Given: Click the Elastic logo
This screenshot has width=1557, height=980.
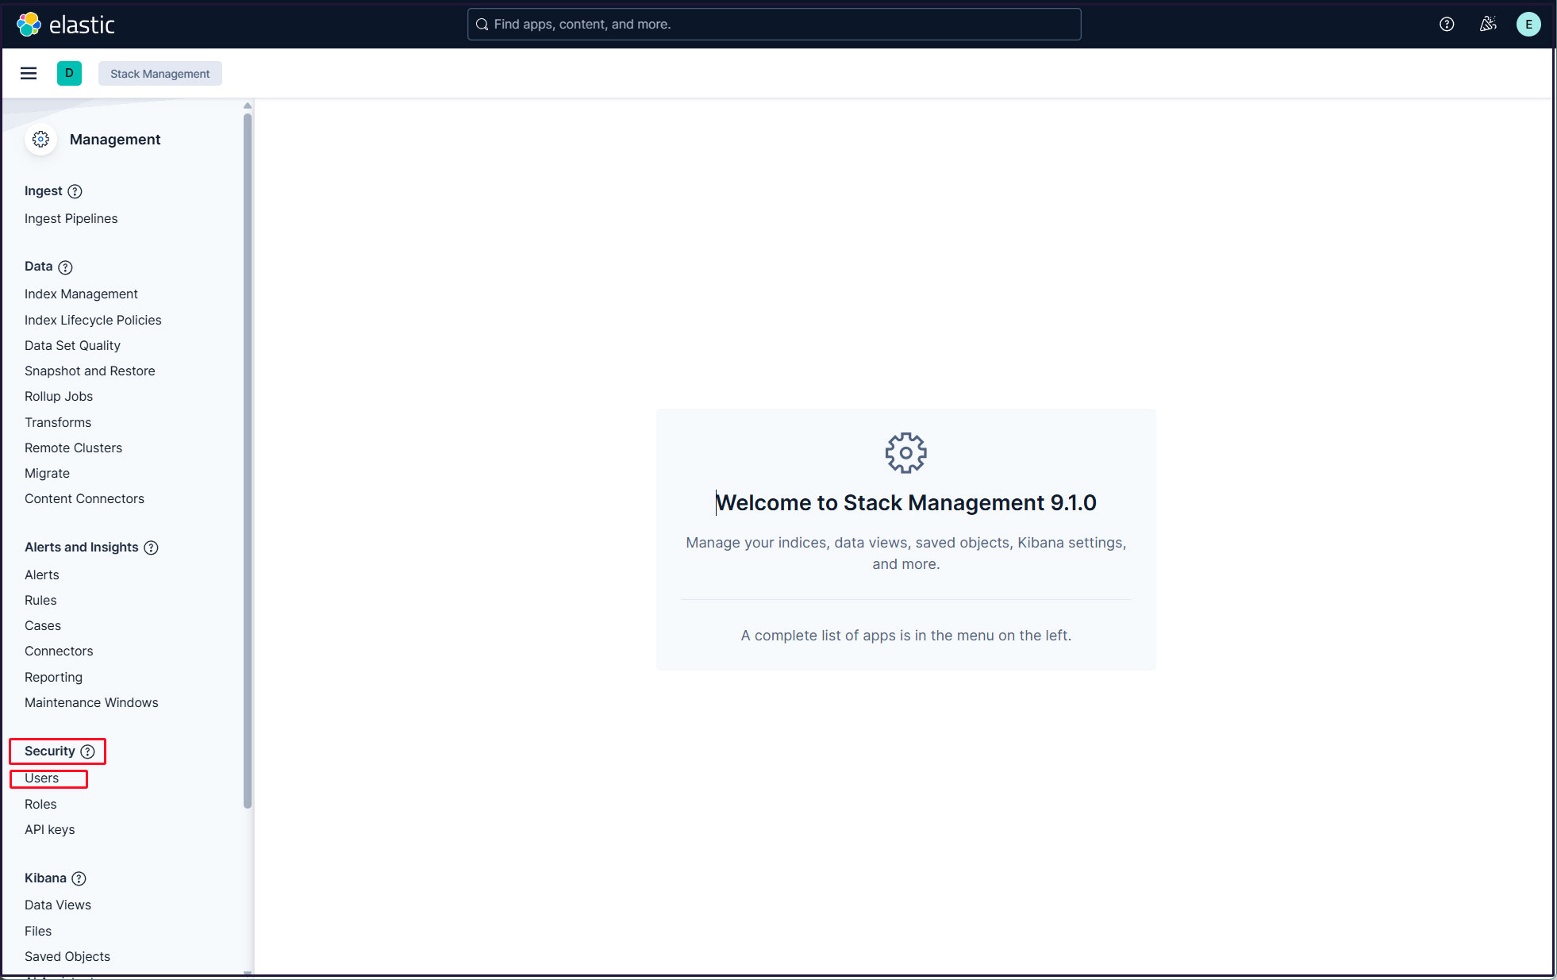Looking at the screenshot, I should 66,25.
